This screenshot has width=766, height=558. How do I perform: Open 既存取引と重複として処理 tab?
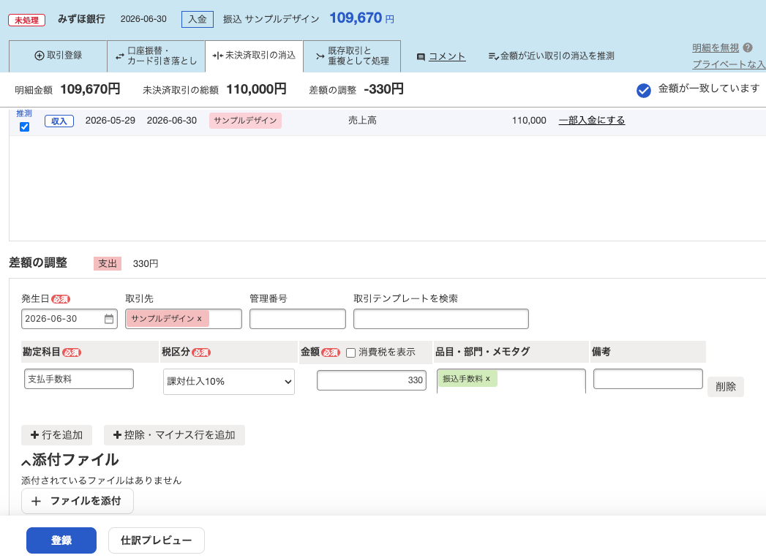pos(352,56)
